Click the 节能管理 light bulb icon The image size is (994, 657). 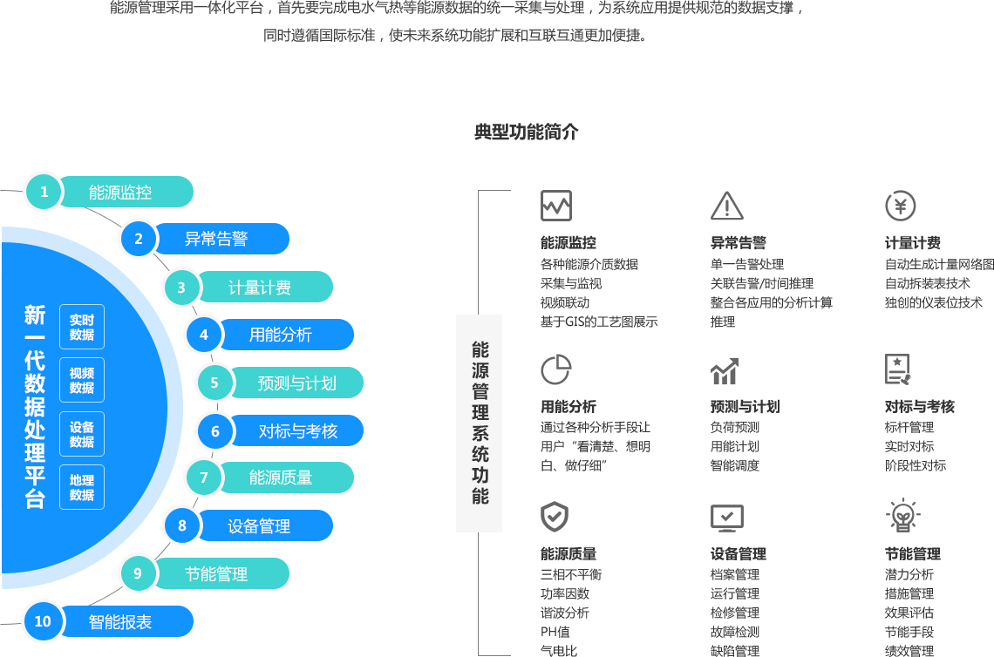coord(902,516)
